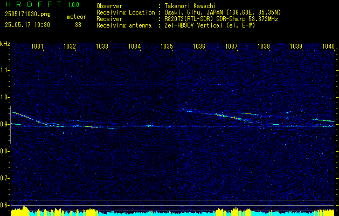Click the 1032 time axis marker
This screenshot has width=339, height=216.
coord(70,46)
